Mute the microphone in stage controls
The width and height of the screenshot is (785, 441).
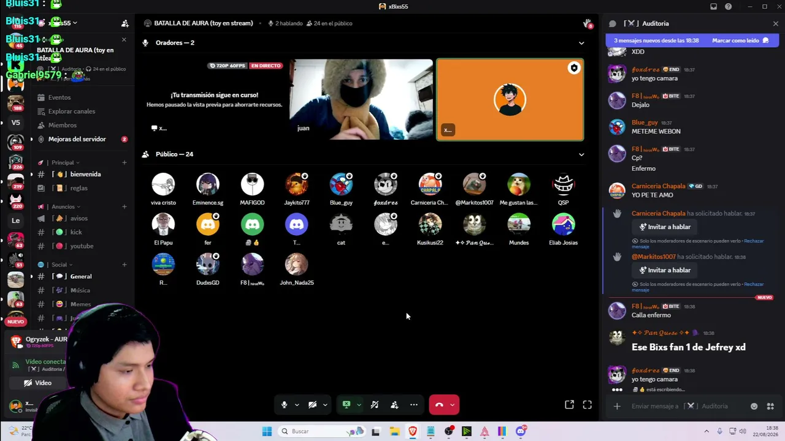pos(284,405)
